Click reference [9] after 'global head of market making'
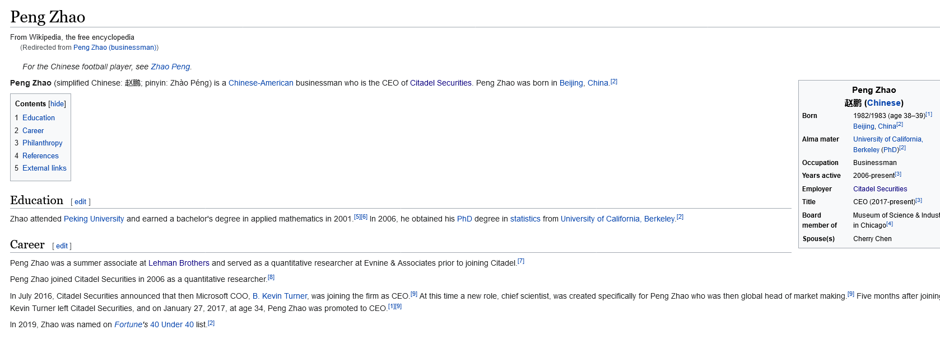 [851, 294]
